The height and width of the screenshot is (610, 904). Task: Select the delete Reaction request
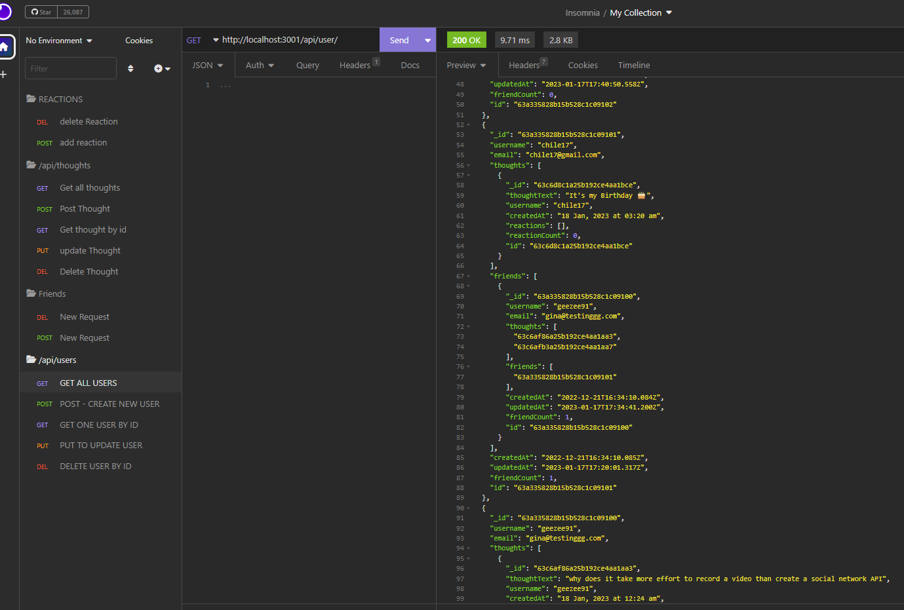[101, 122]
